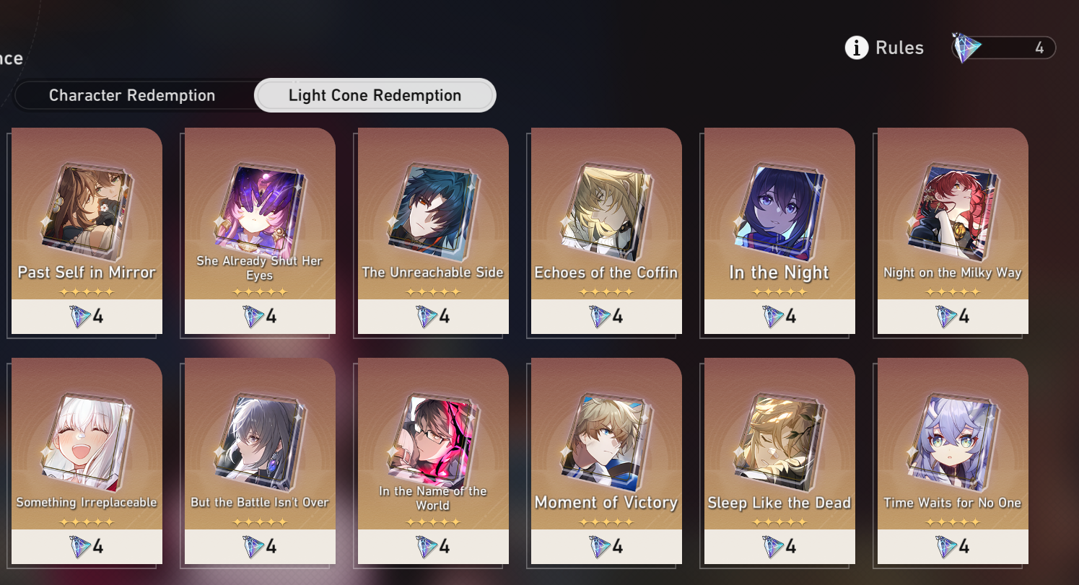
Task: Click the currency crystal icon in header
Action: tap(966, 48)
